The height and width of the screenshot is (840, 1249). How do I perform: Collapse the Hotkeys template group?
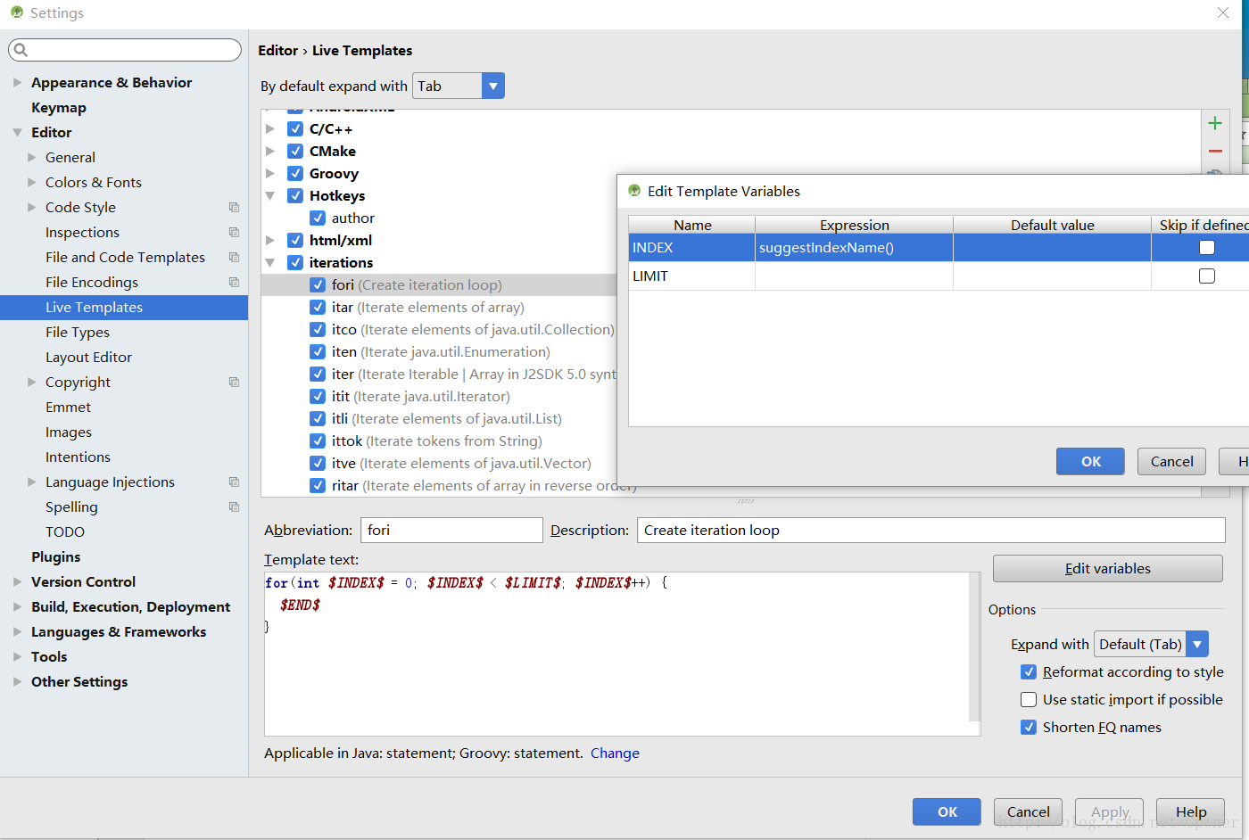point(270,195)
